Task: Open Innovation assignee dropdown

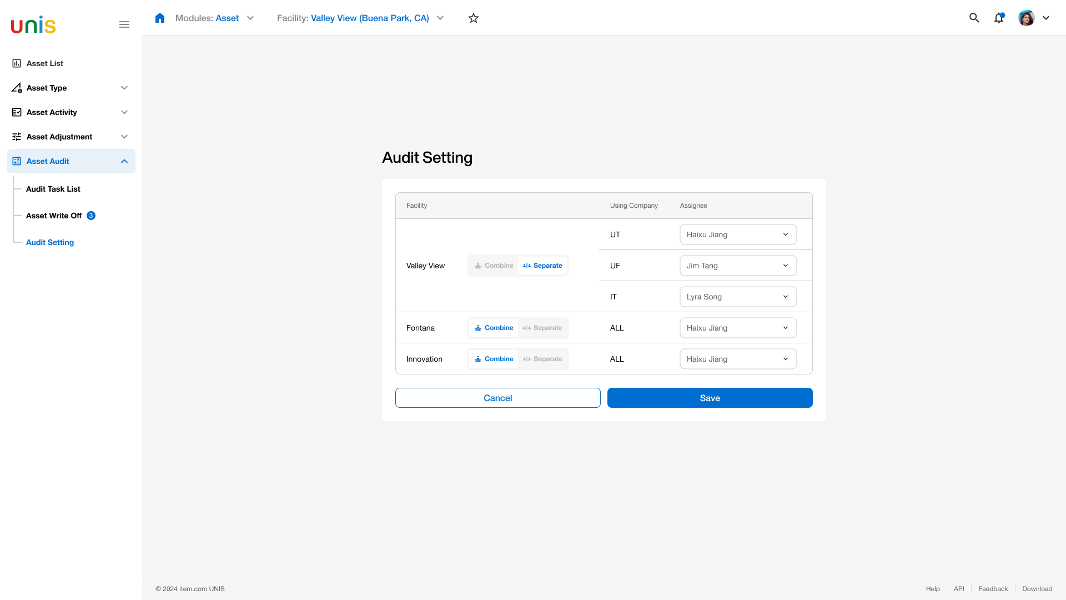Action: pyautogui.click(x=738, y=359)
